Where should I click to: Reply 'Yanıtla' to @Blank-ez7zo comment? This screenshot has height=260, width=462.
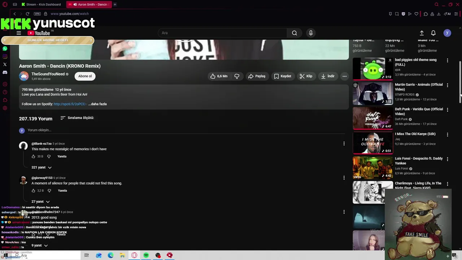[x=62, y=156]
